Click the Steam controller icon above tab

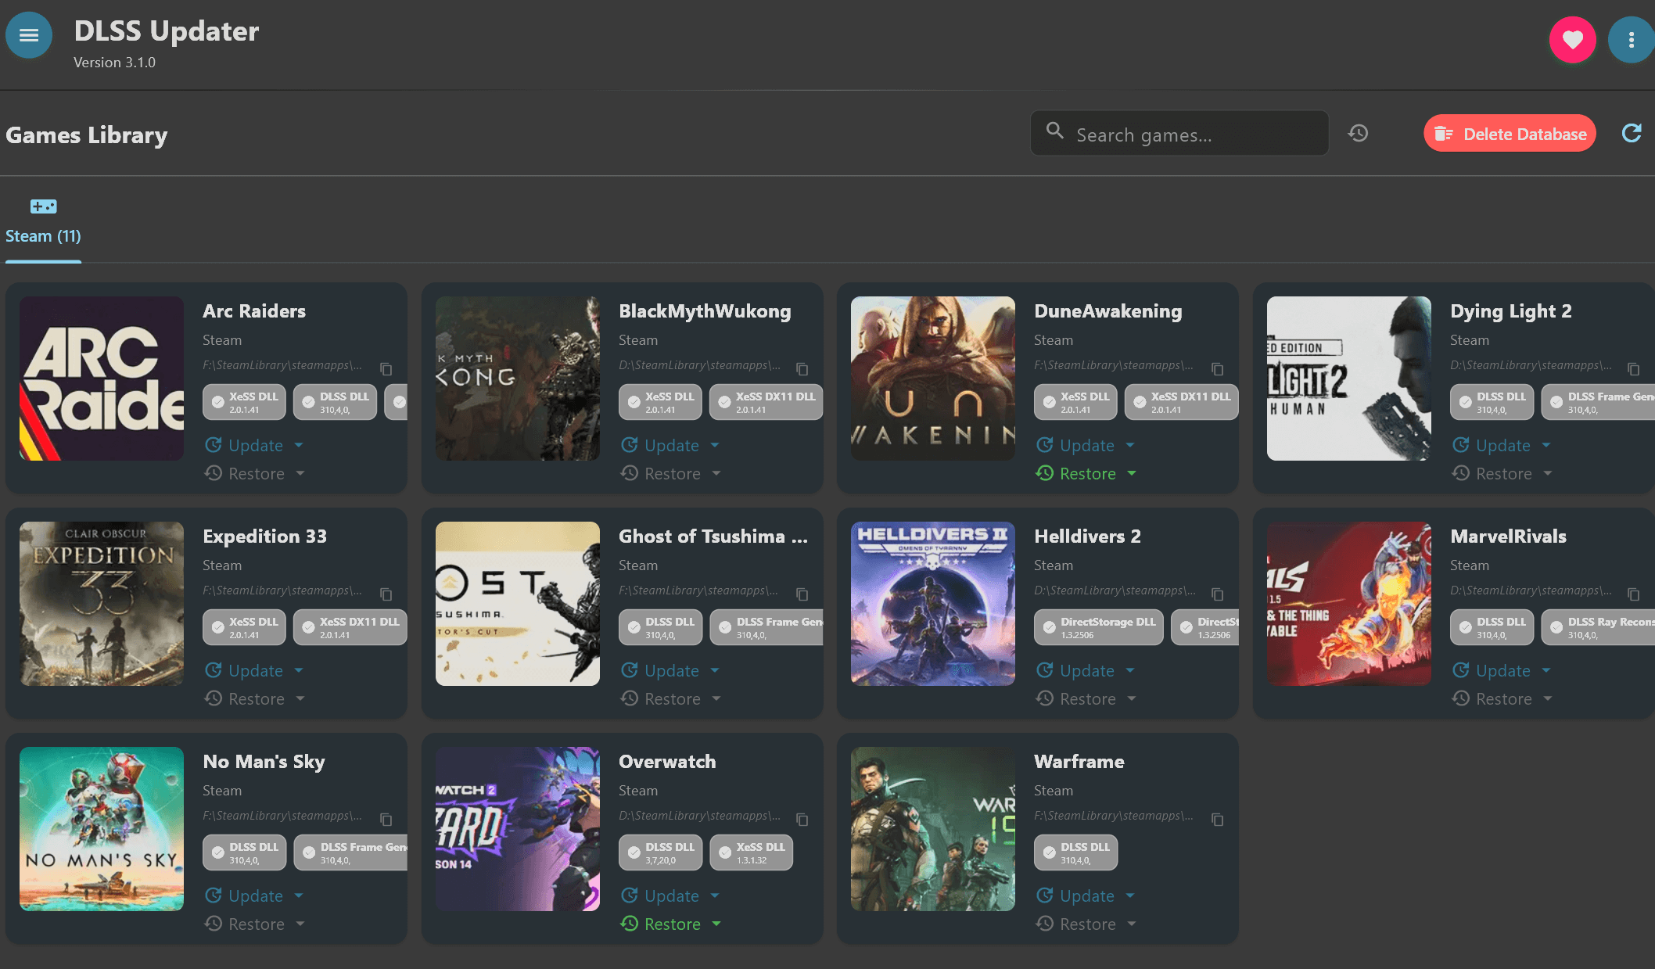[43, 206]
